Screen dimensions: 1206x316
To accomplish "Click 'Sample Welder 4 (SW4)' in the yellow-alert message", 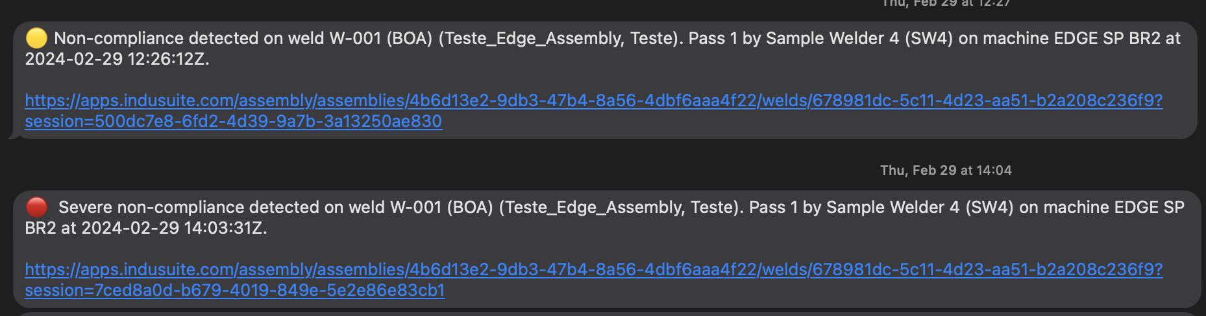I will coord(859,39).
